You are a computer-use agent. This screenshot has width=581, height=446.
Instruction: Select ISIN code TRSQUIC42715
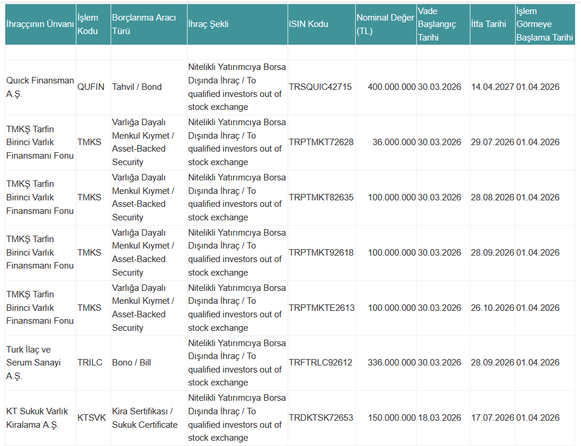(320, 87)
